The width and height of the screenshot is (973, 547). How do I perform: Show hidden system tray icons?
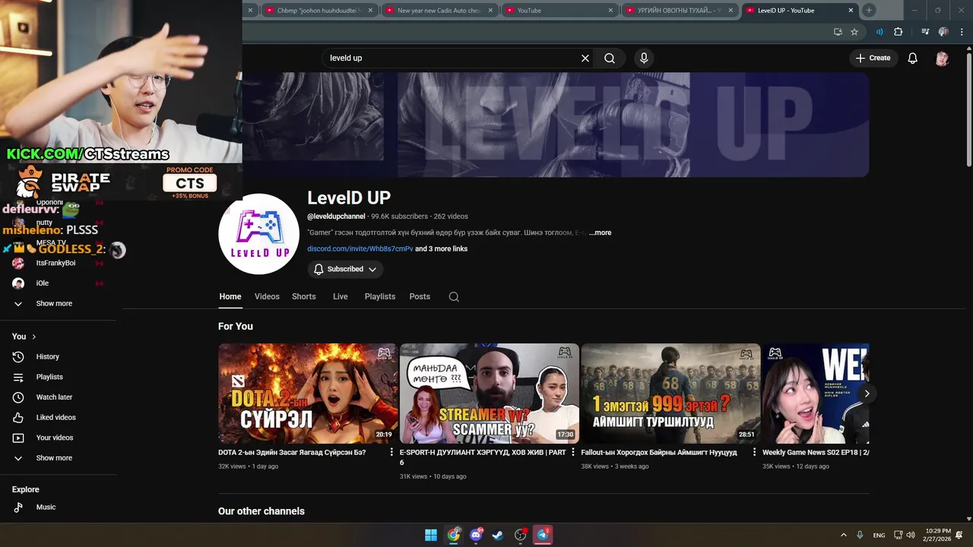pyautogui.click(x=843, y=535)
